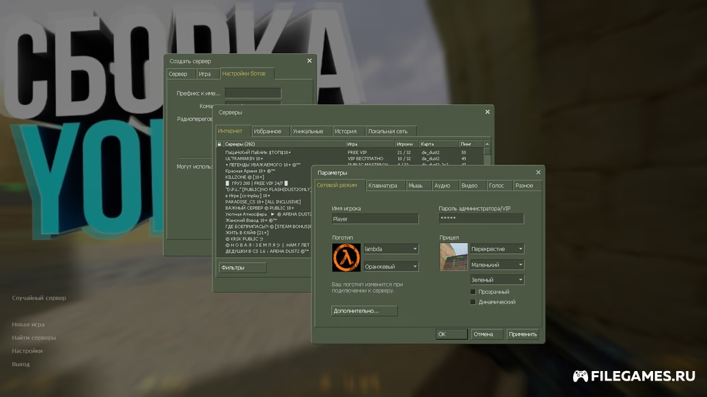707x397 pixels.
Task: Click Выход in main menu
Action: point(20,364)
